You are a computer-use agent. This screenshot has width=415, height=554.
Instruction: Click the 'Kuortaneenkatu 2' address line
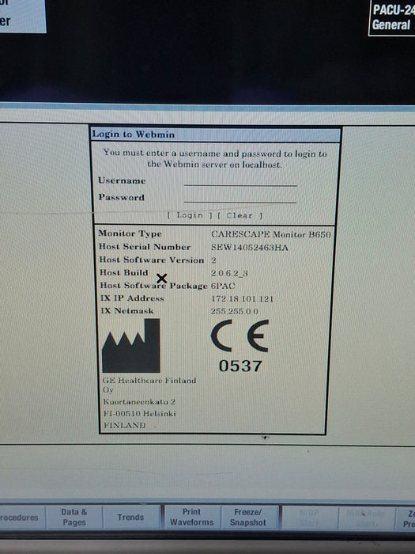coord(139,402)
